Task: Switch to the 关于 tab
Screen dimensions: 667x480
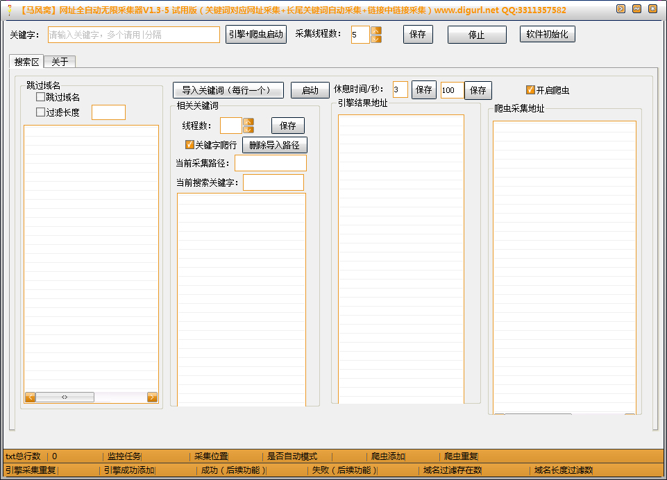Action: [60, 61]
